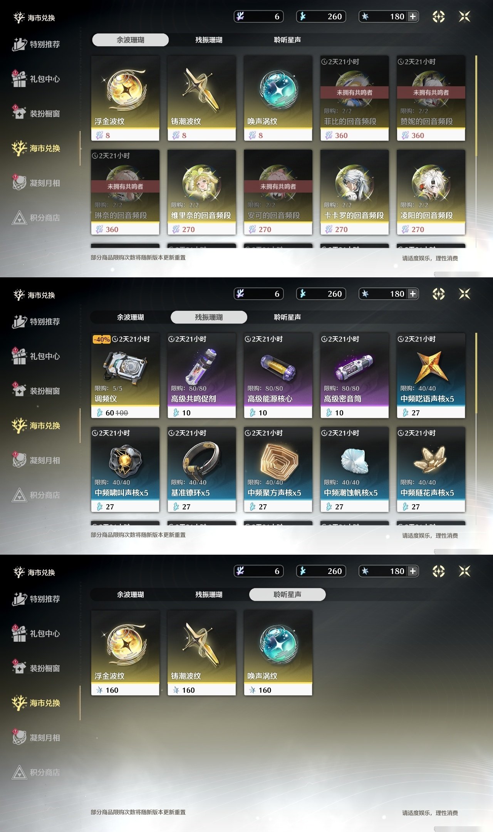
Task: Select the 高级密音筒 cylinder item
Action: click(x=355, y=376)
